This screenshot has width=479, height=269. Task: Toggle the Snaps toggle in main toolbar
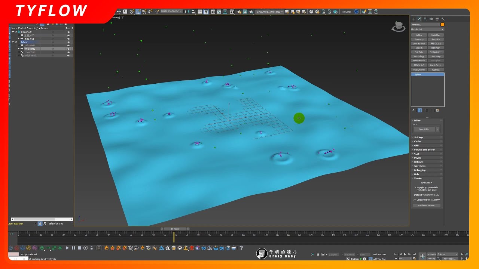coord(132,12)
